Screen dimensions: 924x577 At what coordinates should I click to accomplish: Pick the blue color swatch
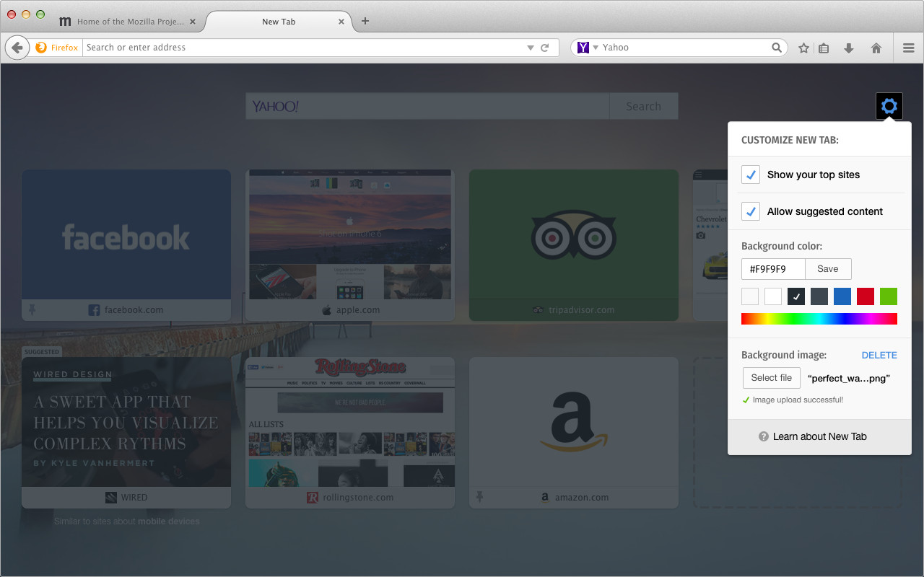point(842,296)
